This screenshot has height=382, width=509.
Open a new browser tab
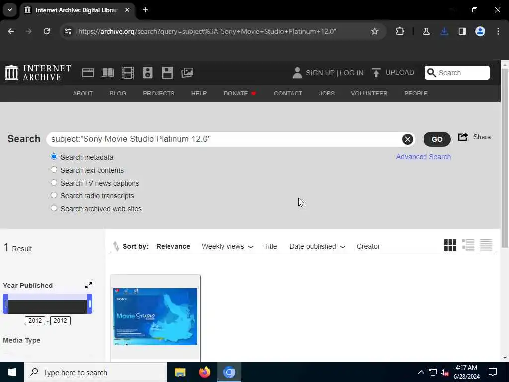pos(145,10)
